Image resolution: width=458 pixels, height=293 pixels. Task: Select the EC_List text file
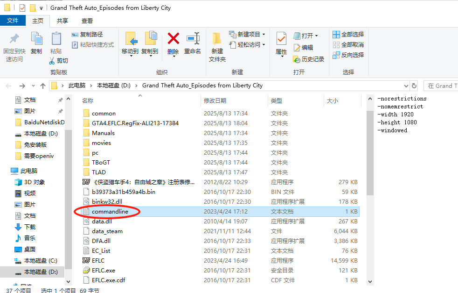click(x=101, y=250)
